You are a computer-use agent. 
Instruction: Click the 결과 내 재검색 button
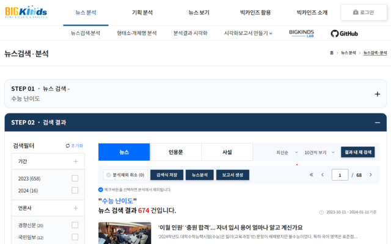(358, 152)
